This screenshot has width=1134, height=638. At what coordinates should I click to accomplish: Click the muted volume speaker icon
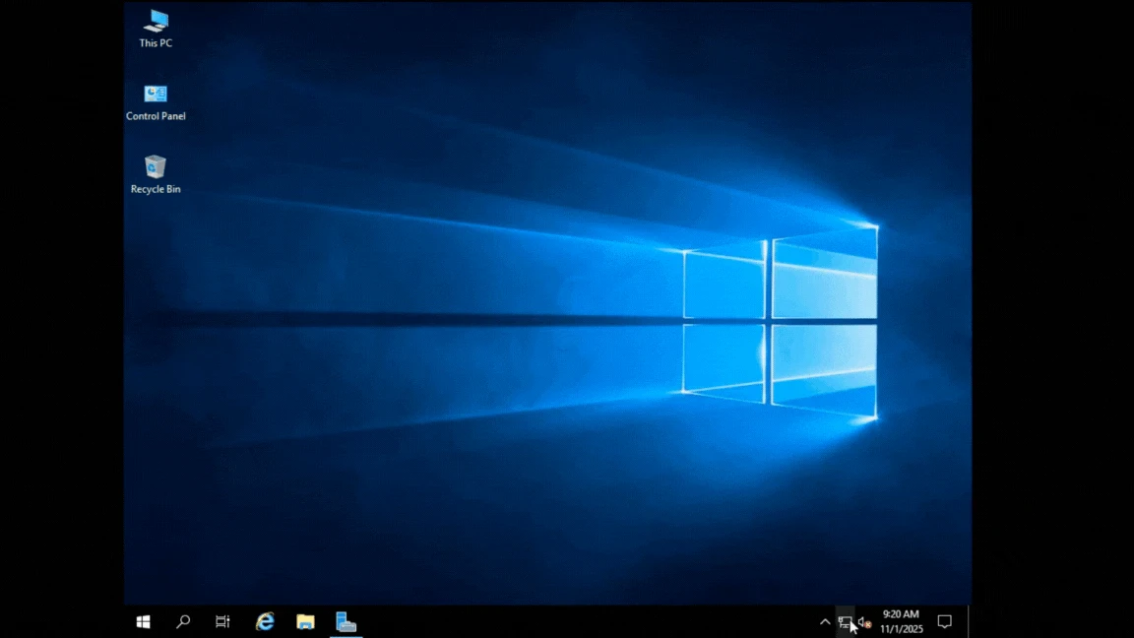(864, 621)
